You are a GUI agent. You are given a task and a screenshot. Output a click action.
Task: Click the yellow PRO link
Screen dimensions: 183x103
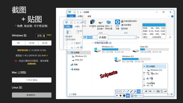click(49, 35)
